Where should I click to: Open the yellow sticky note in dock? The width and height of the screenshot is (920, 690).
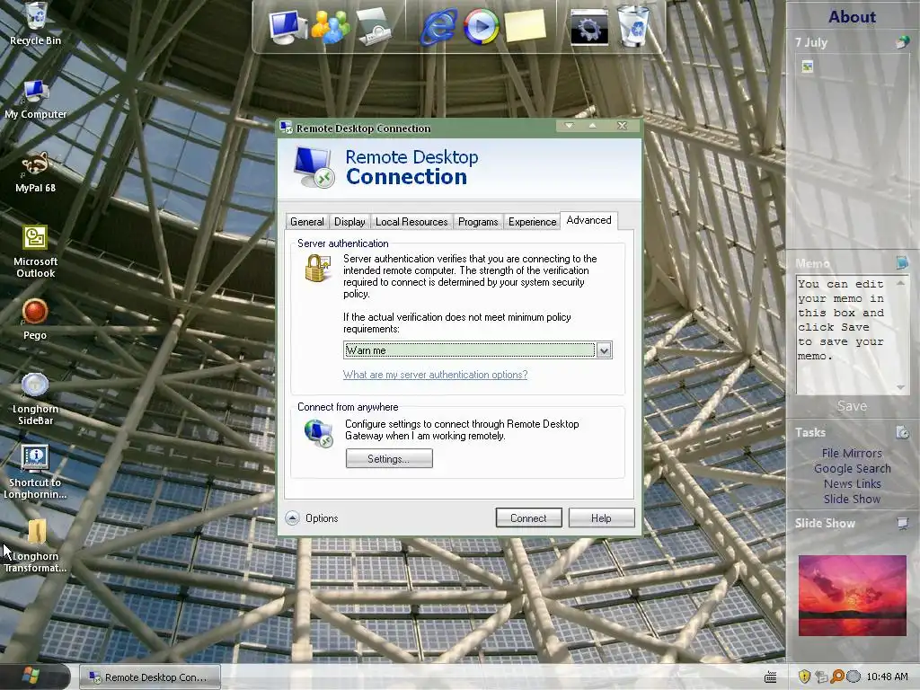tap(525, 26)
